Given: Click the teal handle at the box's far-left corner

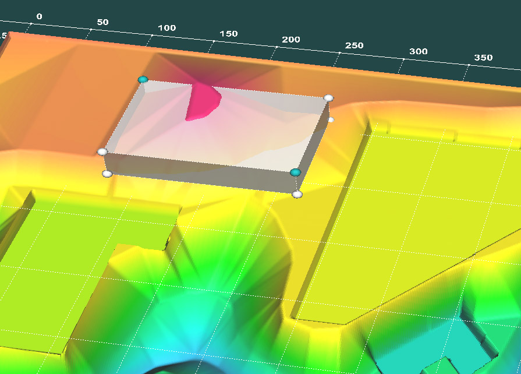Looking at the screenshot, I should pyautogui.click(x=143, y=79).
